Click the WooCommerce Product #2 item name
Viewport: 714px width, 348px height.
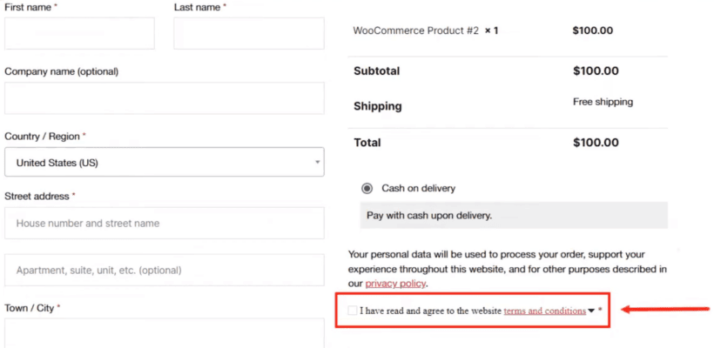(x=415, y=31)
